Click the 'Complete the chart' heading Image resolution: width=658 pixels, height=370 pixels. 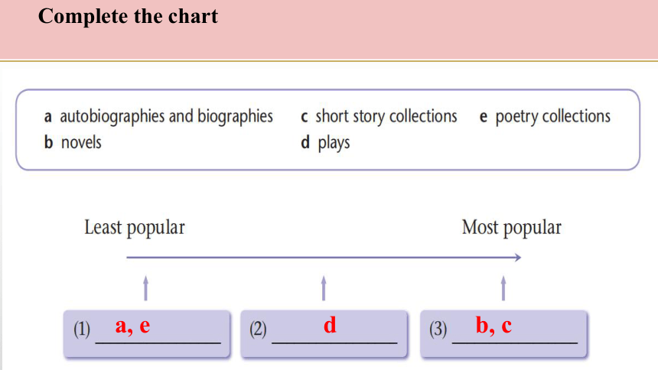click(128, 17)
